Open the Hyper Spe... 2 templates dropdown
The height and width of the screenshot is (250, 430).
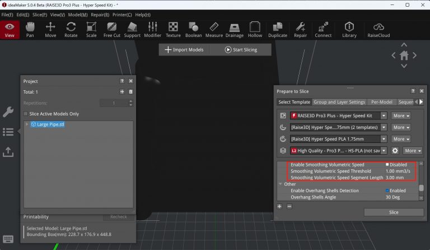pos(339,127)
